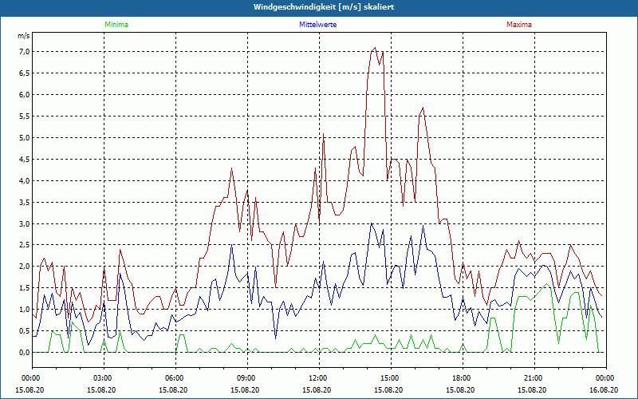The height and width of the screenshot is (399, 638).
Task: Click the 6,0 y-axis tick label
Action: coord(24,95)
